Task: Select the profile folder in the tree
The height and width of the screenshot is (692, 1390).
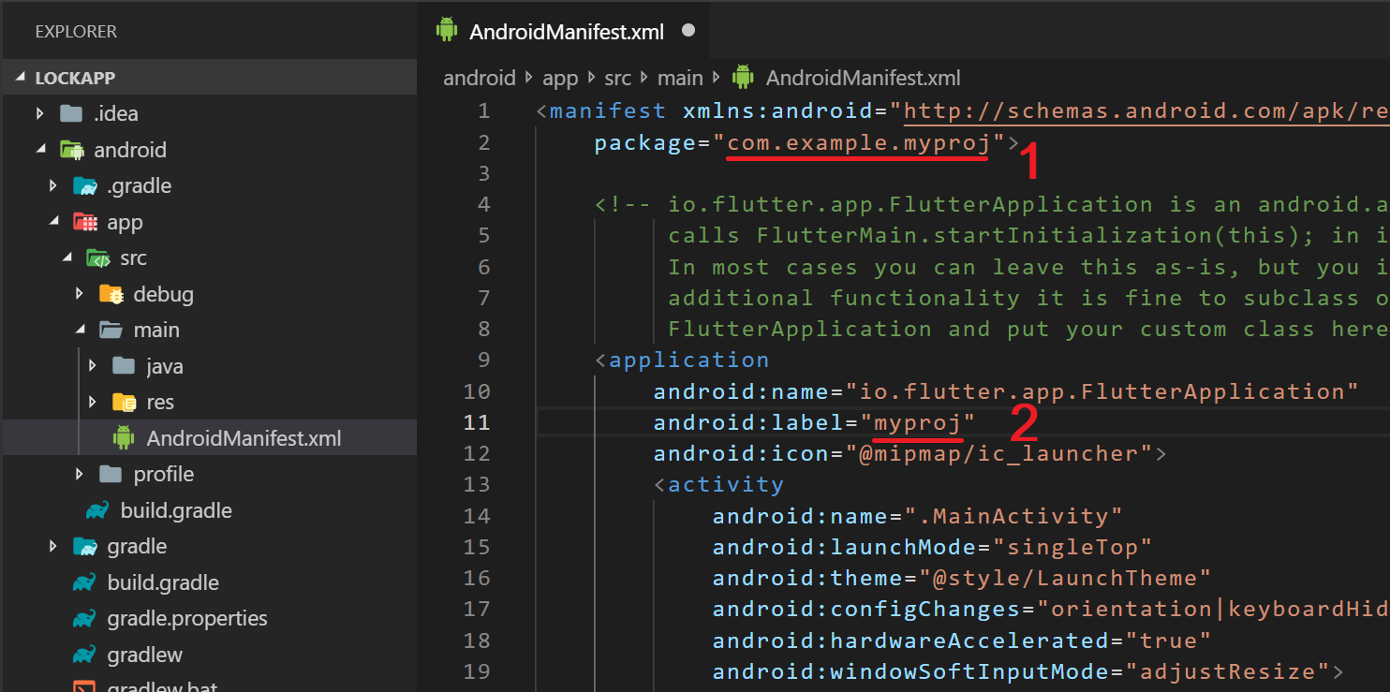Action: coord(163,475)
